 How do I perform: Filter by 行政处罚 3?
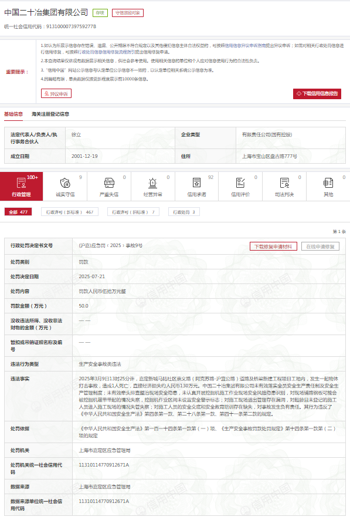(x=184, y=212)
